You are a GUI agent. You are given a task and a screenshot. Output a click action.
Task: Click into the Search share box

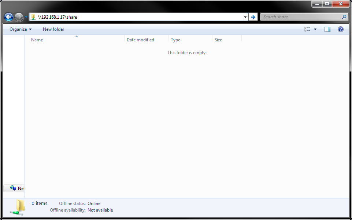click(x=300, y=17)
